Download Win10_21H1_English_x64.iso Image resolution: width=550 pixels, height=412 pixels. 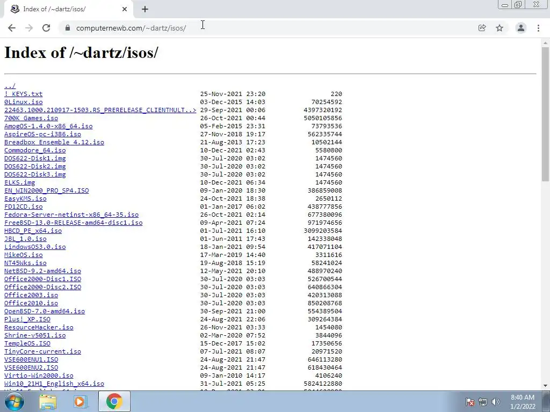(x=54, y=384)
